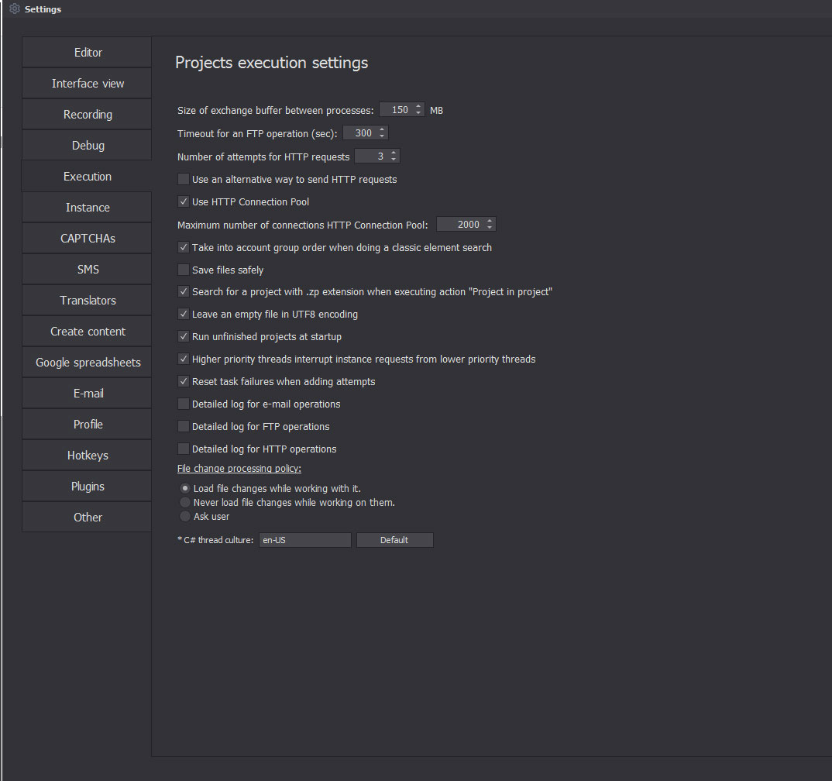The image size is (832, 781).
Task: Open the Hotkeys settings section
Action: pos(88,456)
